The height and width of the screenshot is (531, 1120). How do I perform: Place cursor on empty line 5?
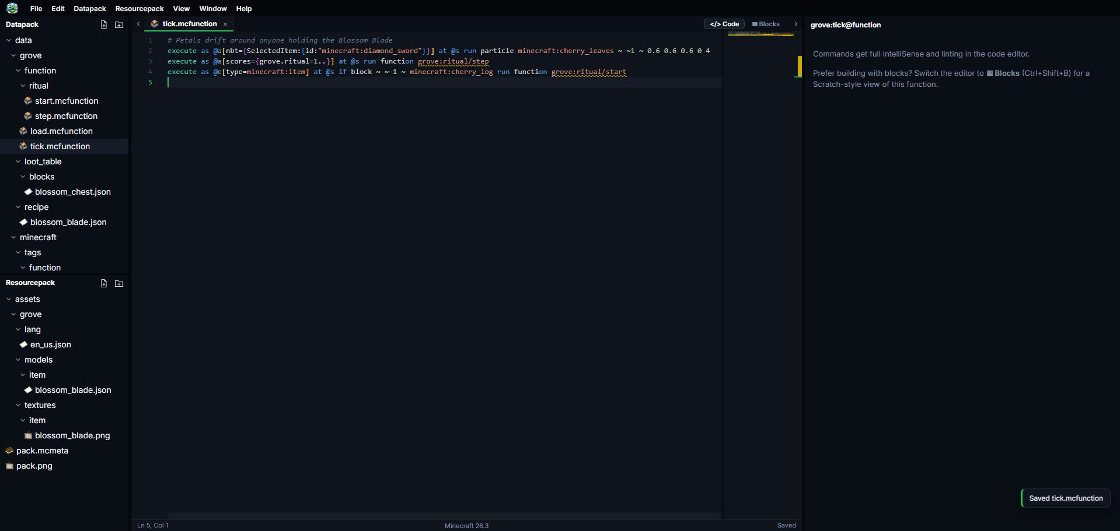pos(444,82)
